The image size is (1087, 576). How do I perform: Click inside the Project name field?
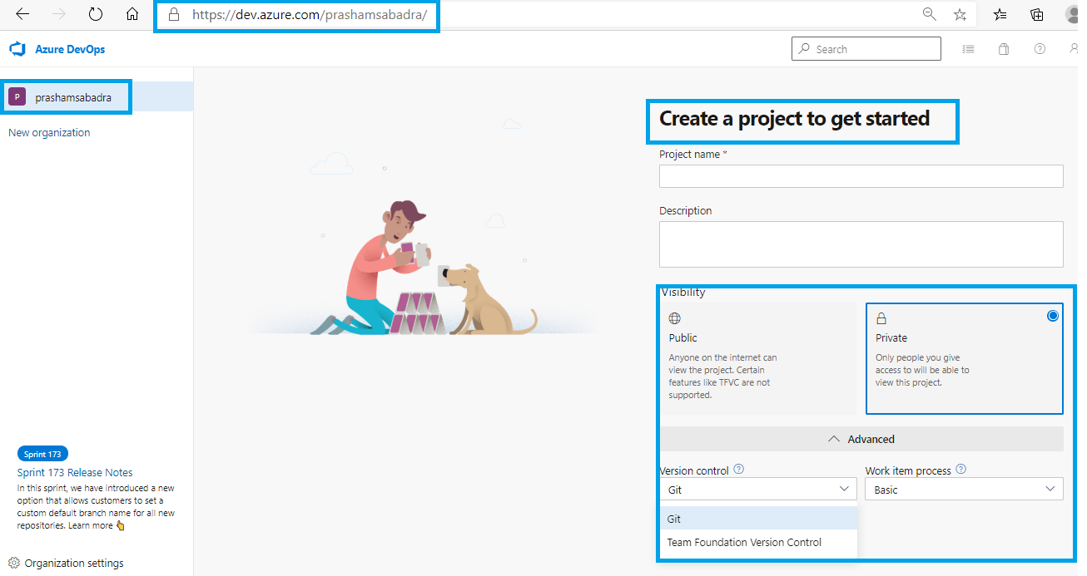861,175
